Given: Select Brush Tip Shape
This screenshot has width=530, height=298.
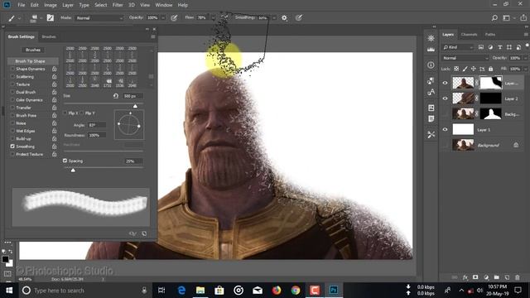Looking at the screenshot, I should point(33,61).
